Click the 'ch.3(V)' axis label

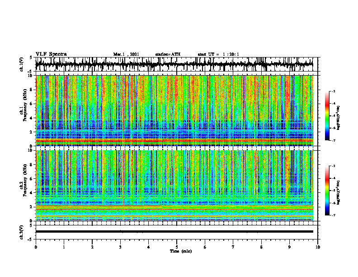point(22,233)
